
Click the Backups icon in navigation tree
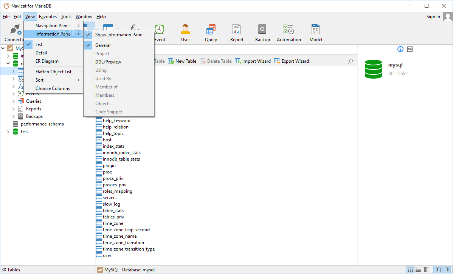[x=20, y=116]
